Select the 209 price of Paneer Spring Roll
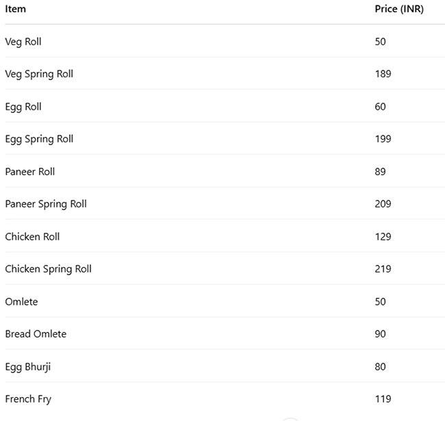 click(383, 204)
